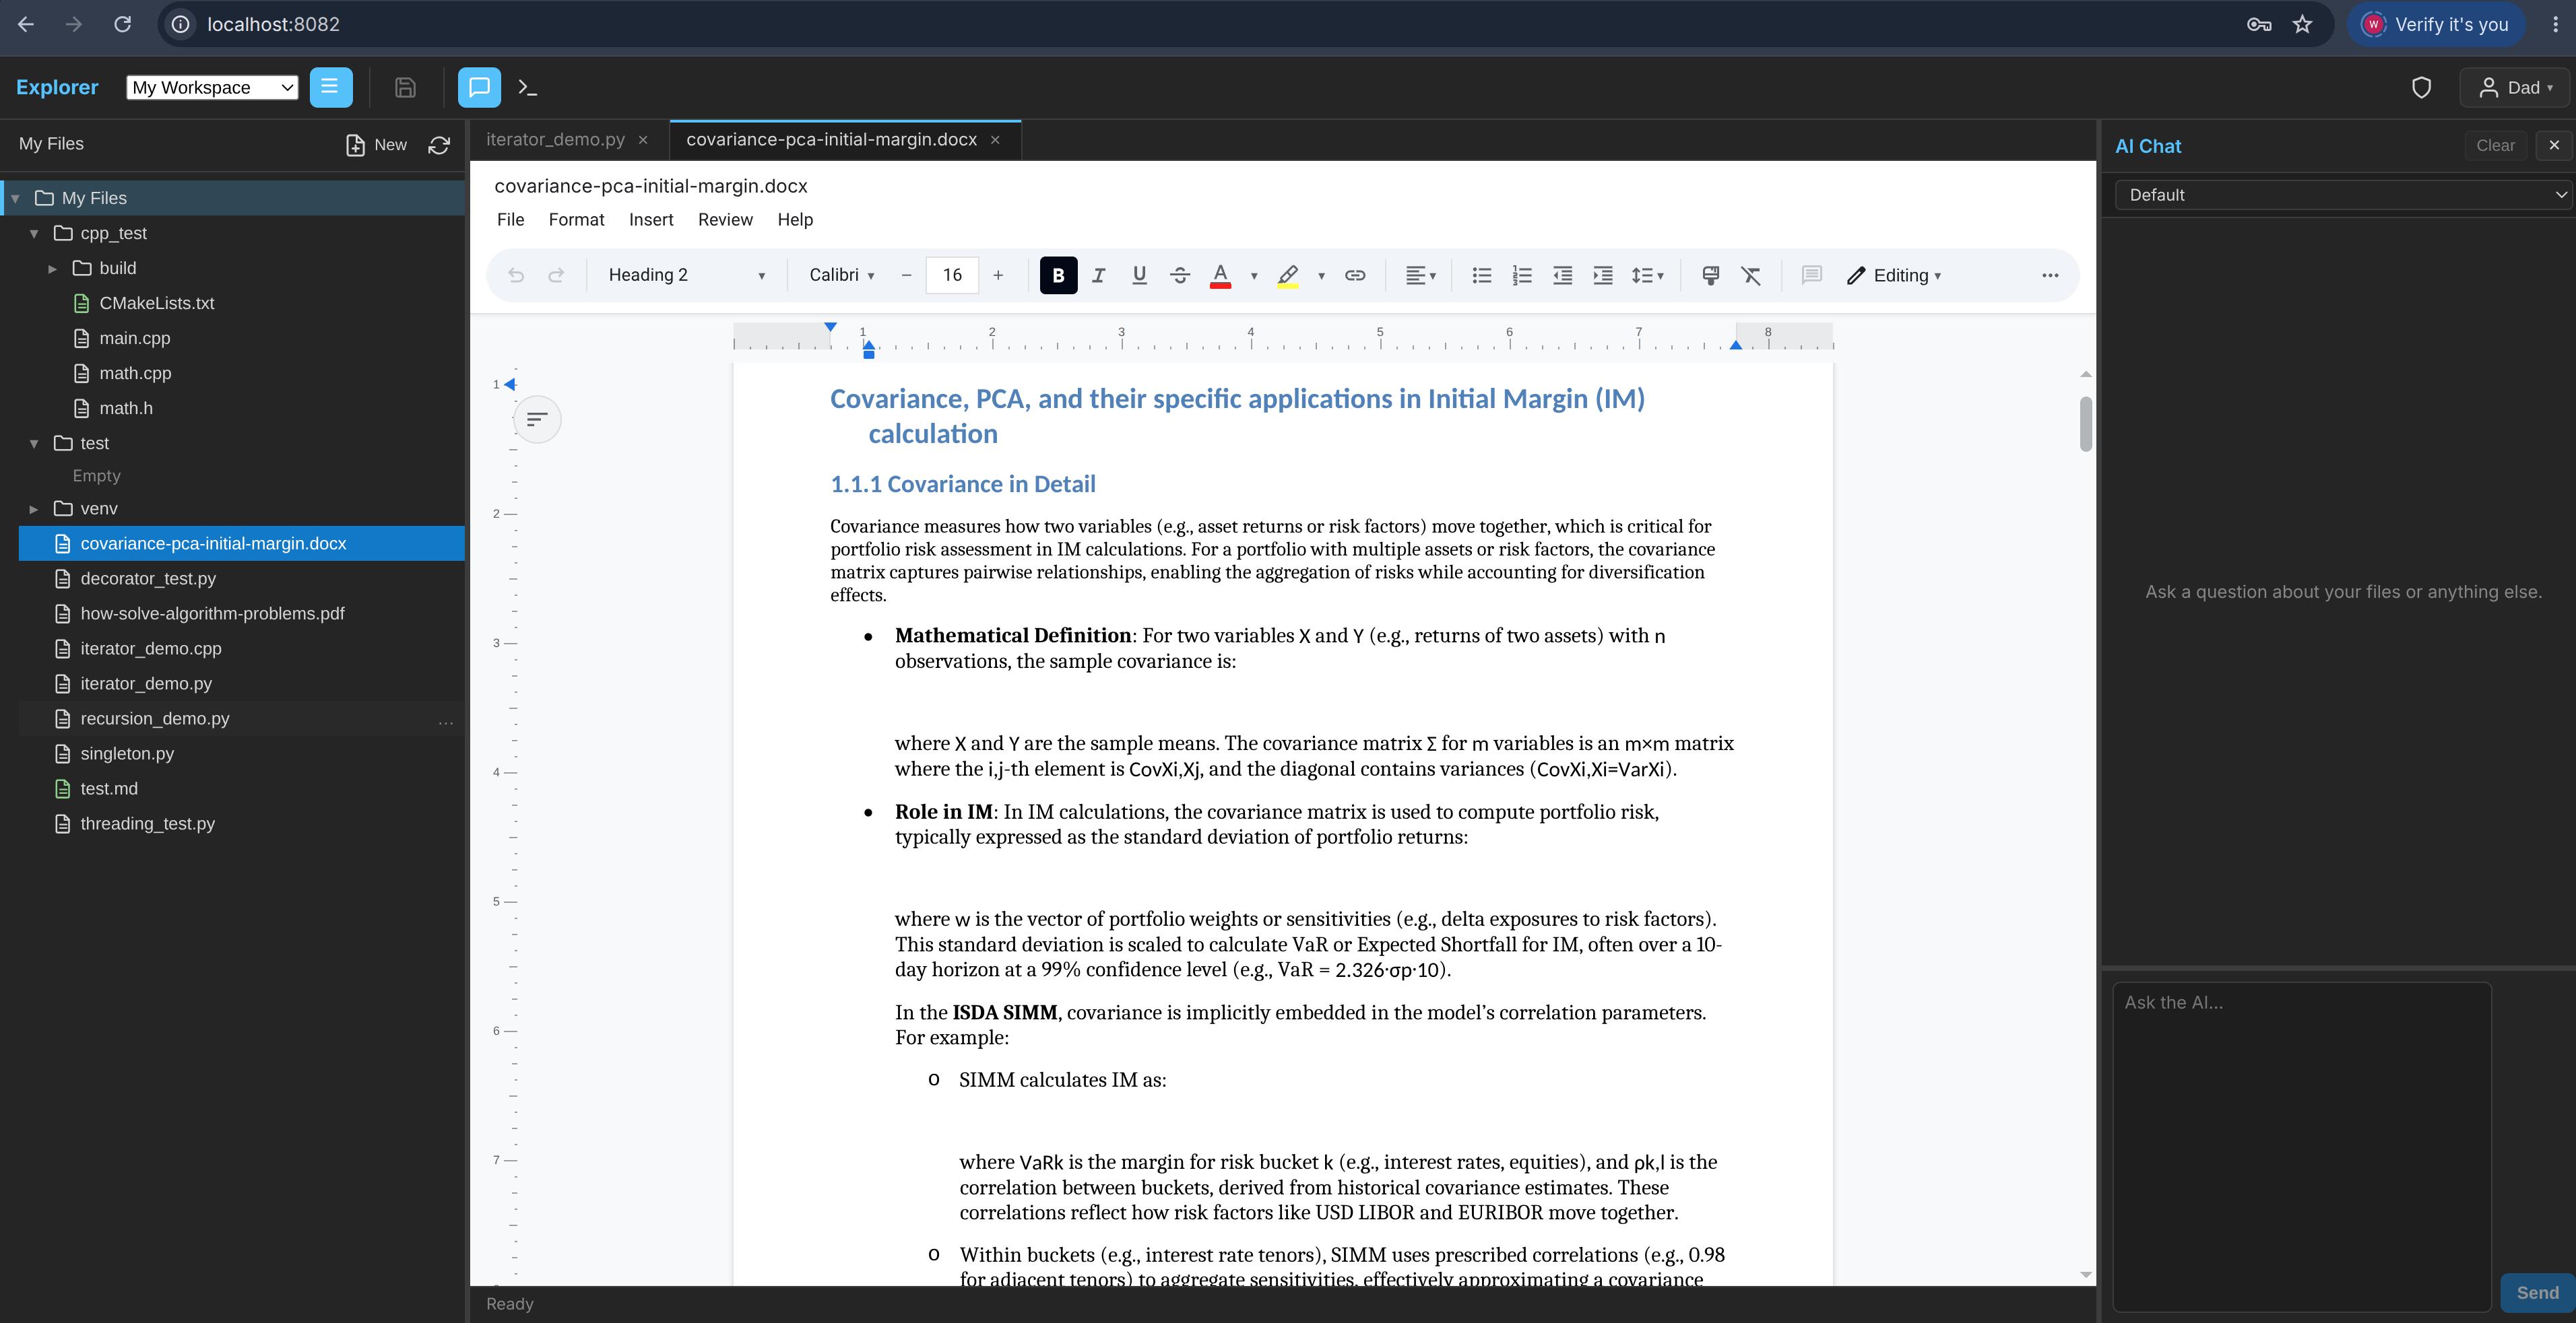
Task: Click the New file button
Action: click(376, 146)
